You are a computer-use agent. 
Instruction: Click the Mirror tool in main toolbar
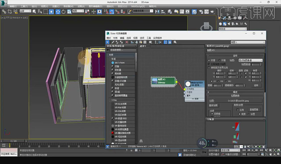click(x=157, y=12)
